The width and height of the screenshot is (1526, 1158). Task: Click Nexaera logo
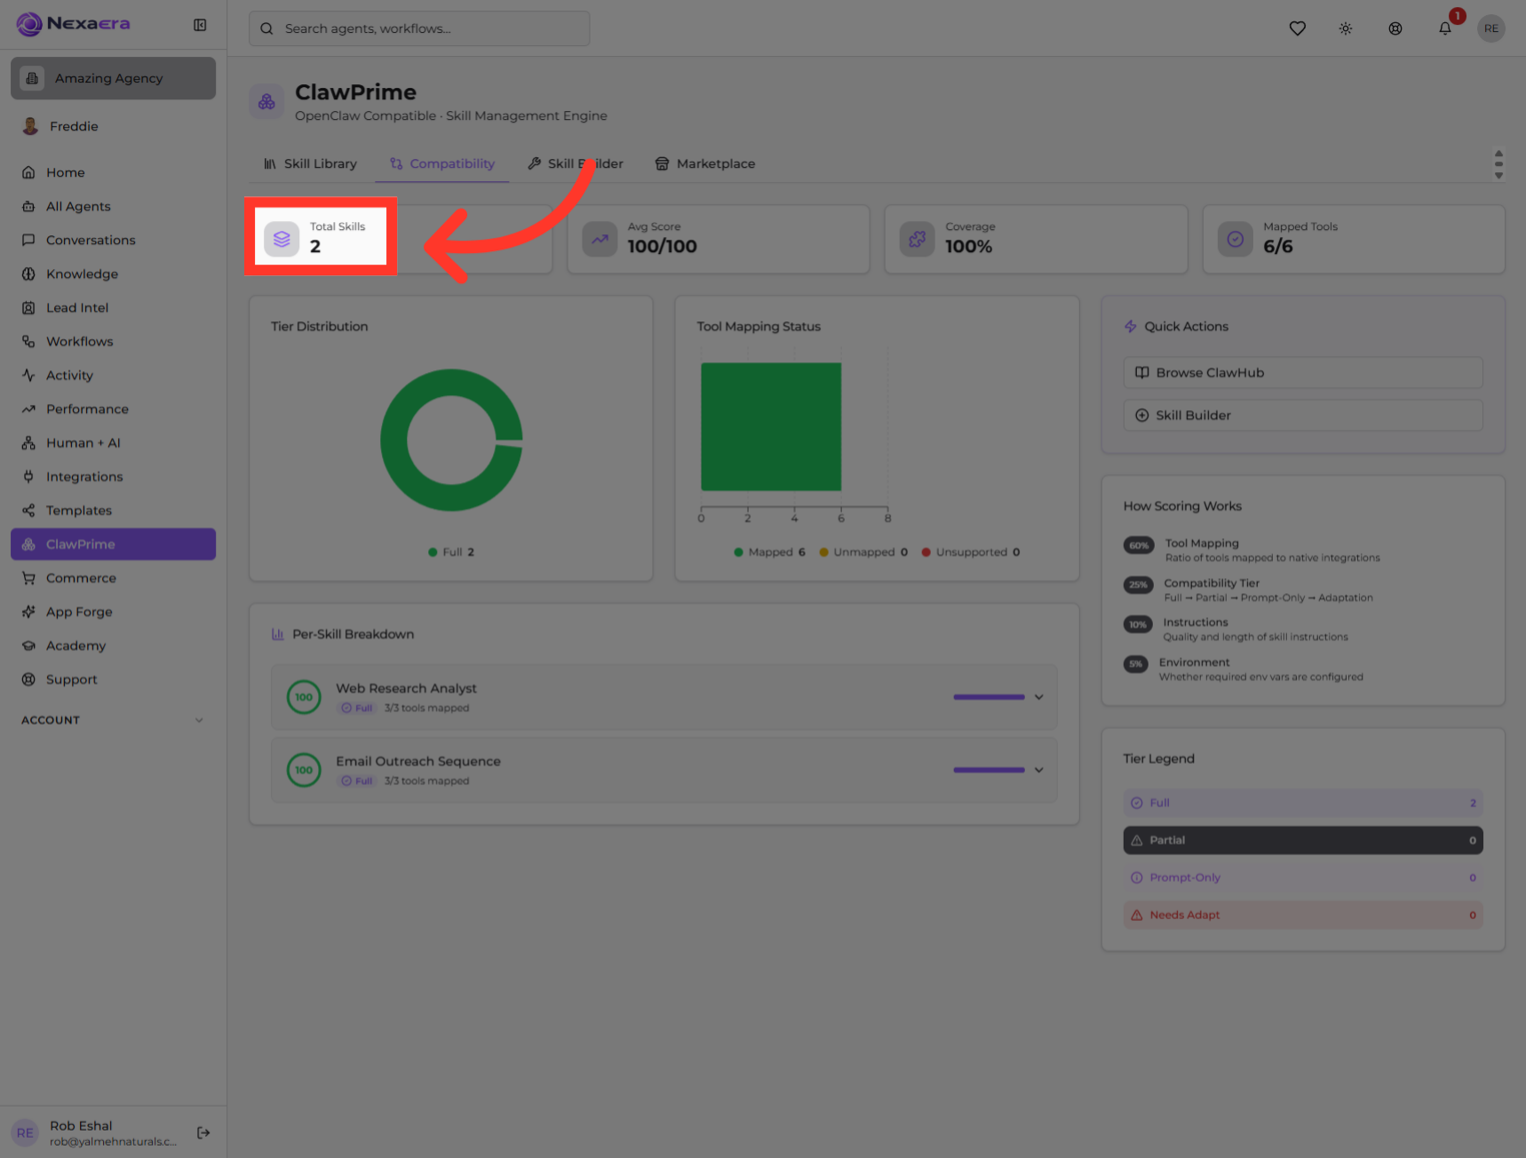[x=73, y=24]
